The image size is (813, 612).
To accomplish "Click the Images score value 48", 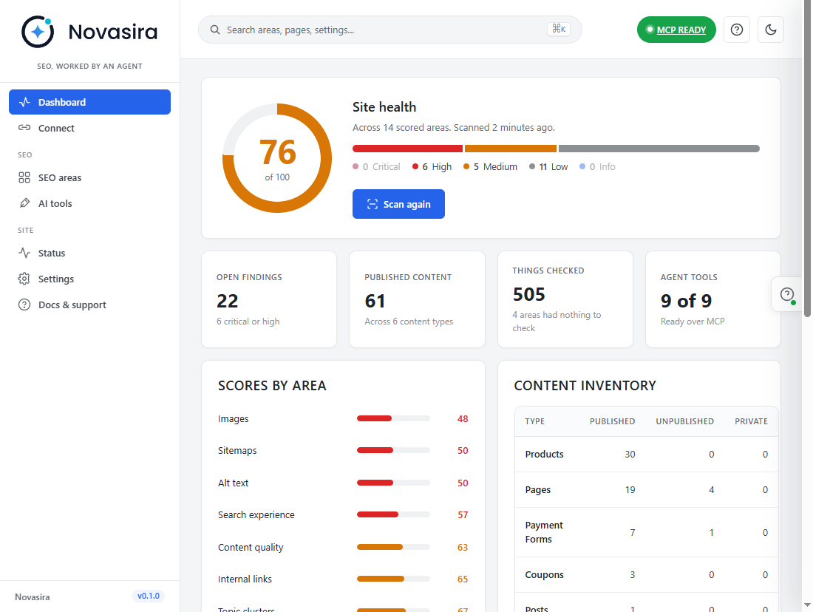I will click(463, 418).
